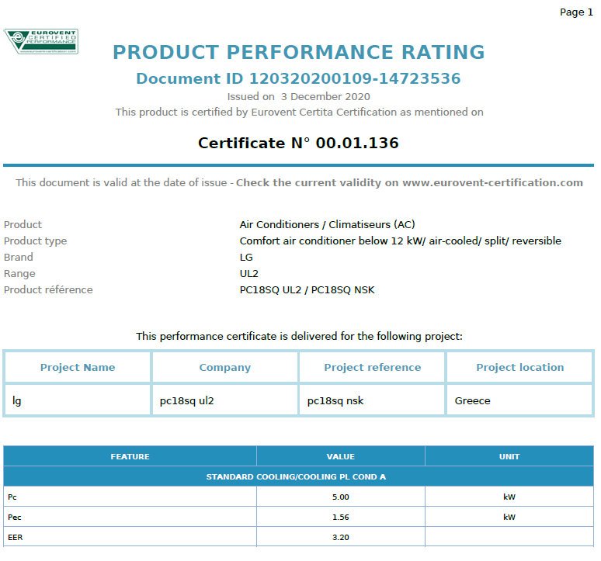Click the EER value 3.20
The height and width of the screenshot is (561, 601).
pyautogui.click(x=341, y=537)
